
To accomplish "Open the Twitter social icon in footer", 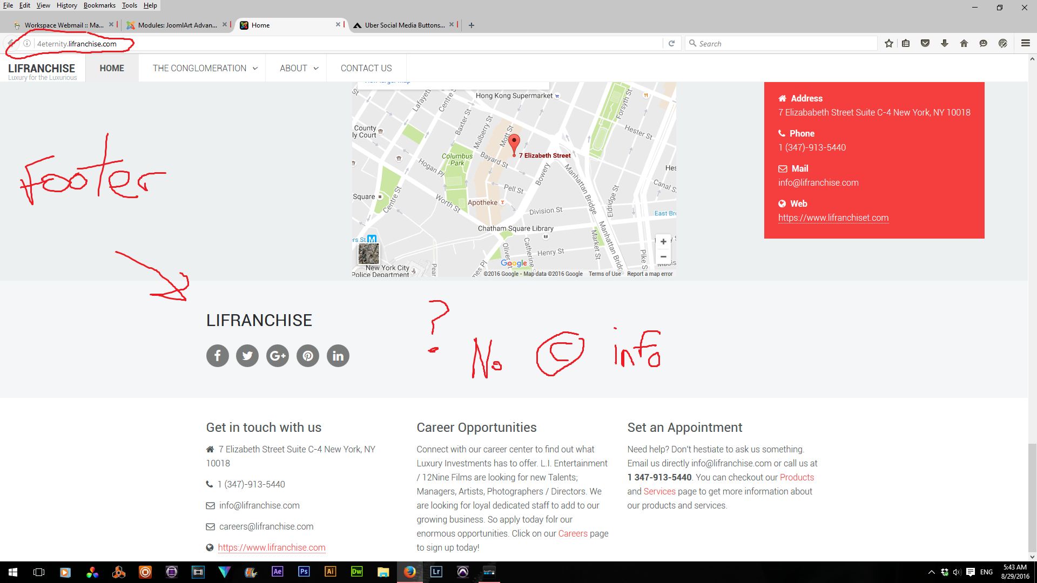I will click(247, 356).
